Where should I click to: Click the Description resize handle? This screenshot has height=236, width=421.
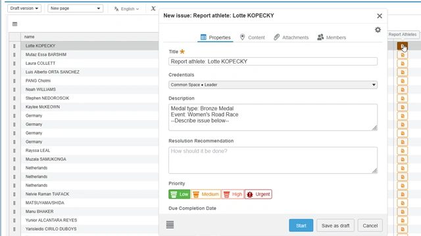pos(374,128)
